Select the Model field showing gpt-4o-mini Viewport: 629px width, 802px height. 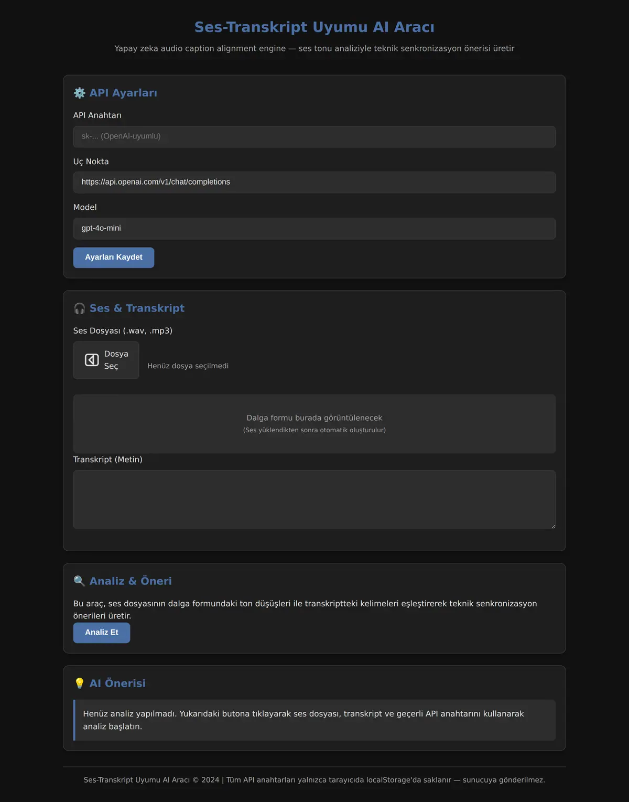click(314, 228)
